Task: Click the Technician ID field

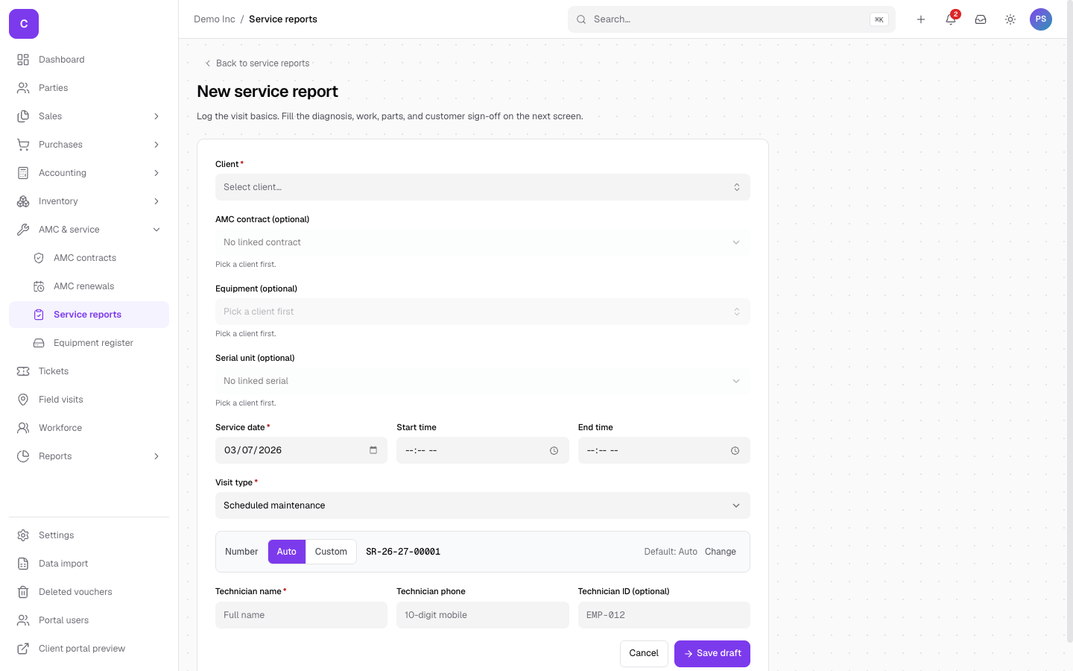Action: tap(664, 615)
